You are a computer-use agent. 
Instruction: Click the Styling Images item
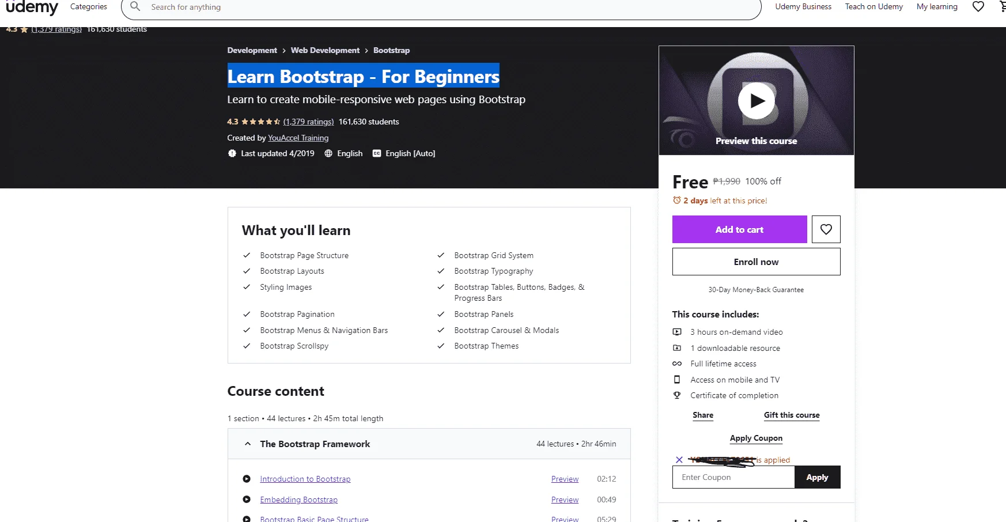(286, 287)
